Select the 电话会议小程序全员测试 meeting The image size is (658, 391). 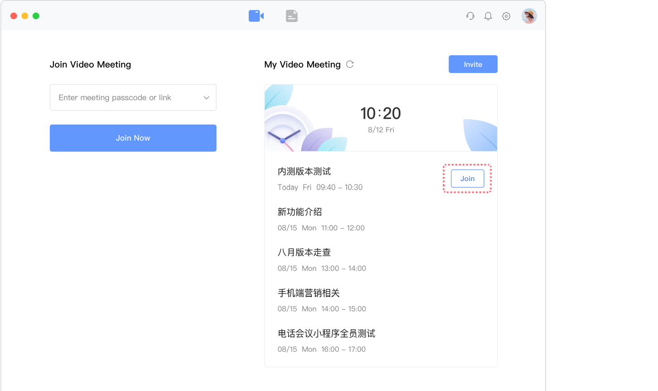pyautogui.click(x=326, y=334)
